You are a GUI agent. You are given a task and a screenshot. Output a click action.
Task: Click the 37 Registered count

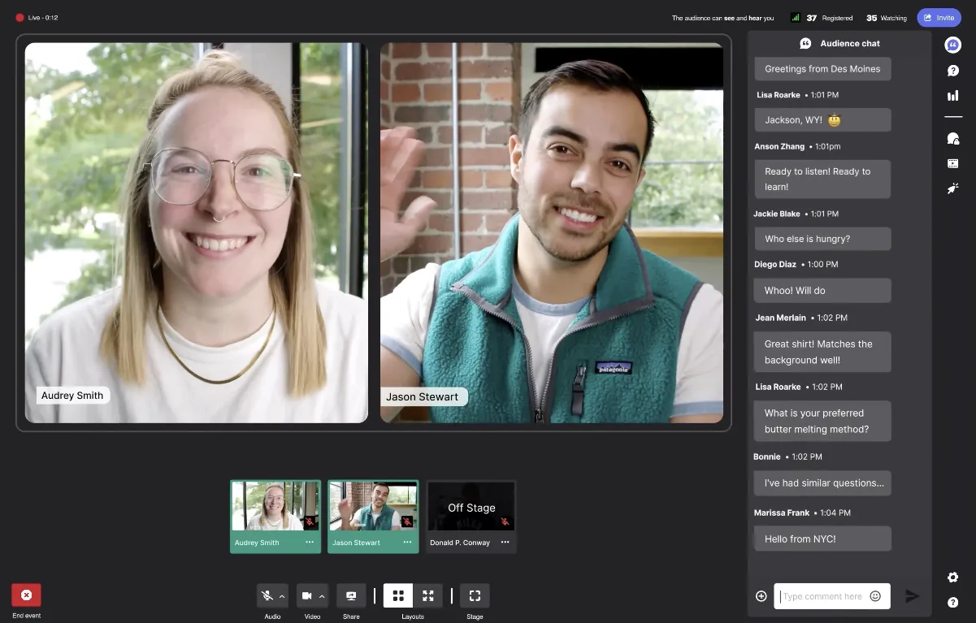click(x=829, y=18)
